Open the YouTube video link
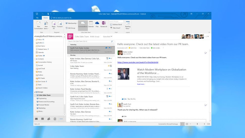 [138, 62]
